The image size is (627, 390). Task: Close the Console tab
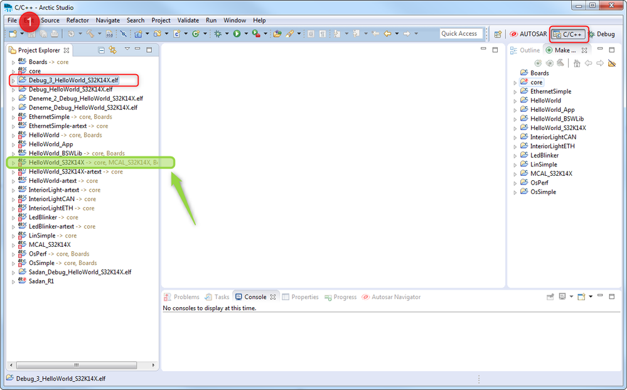coord(273,297)
